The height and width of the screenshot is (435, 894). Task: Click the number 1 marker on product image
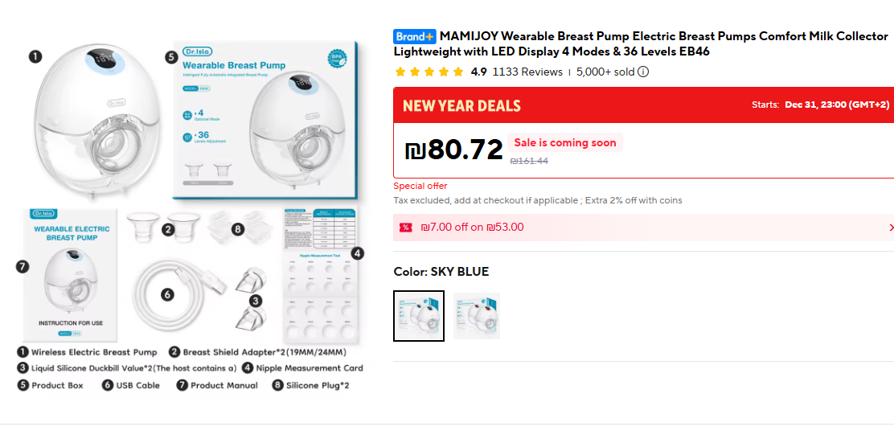35,56
